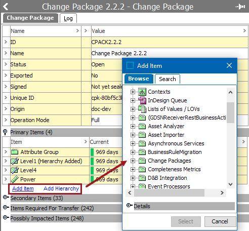This screenshot has height=231, width=249.
Task: Collapse the Primary Items section toggle
Action: tap(5, 132)
